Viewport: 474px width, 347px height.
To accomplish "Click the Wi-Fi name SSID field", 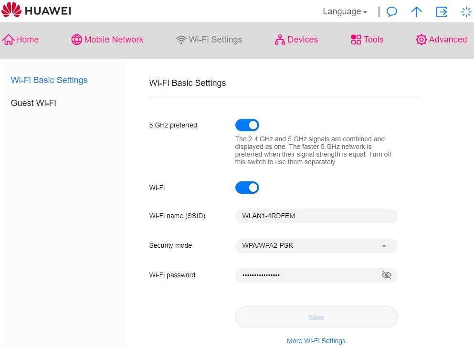I will coord(316,216).
